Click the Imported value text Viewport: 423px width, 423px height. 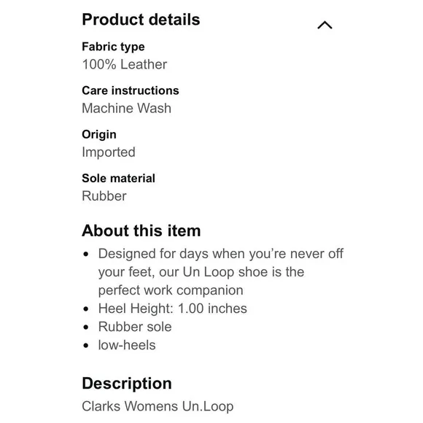(109, 152)
